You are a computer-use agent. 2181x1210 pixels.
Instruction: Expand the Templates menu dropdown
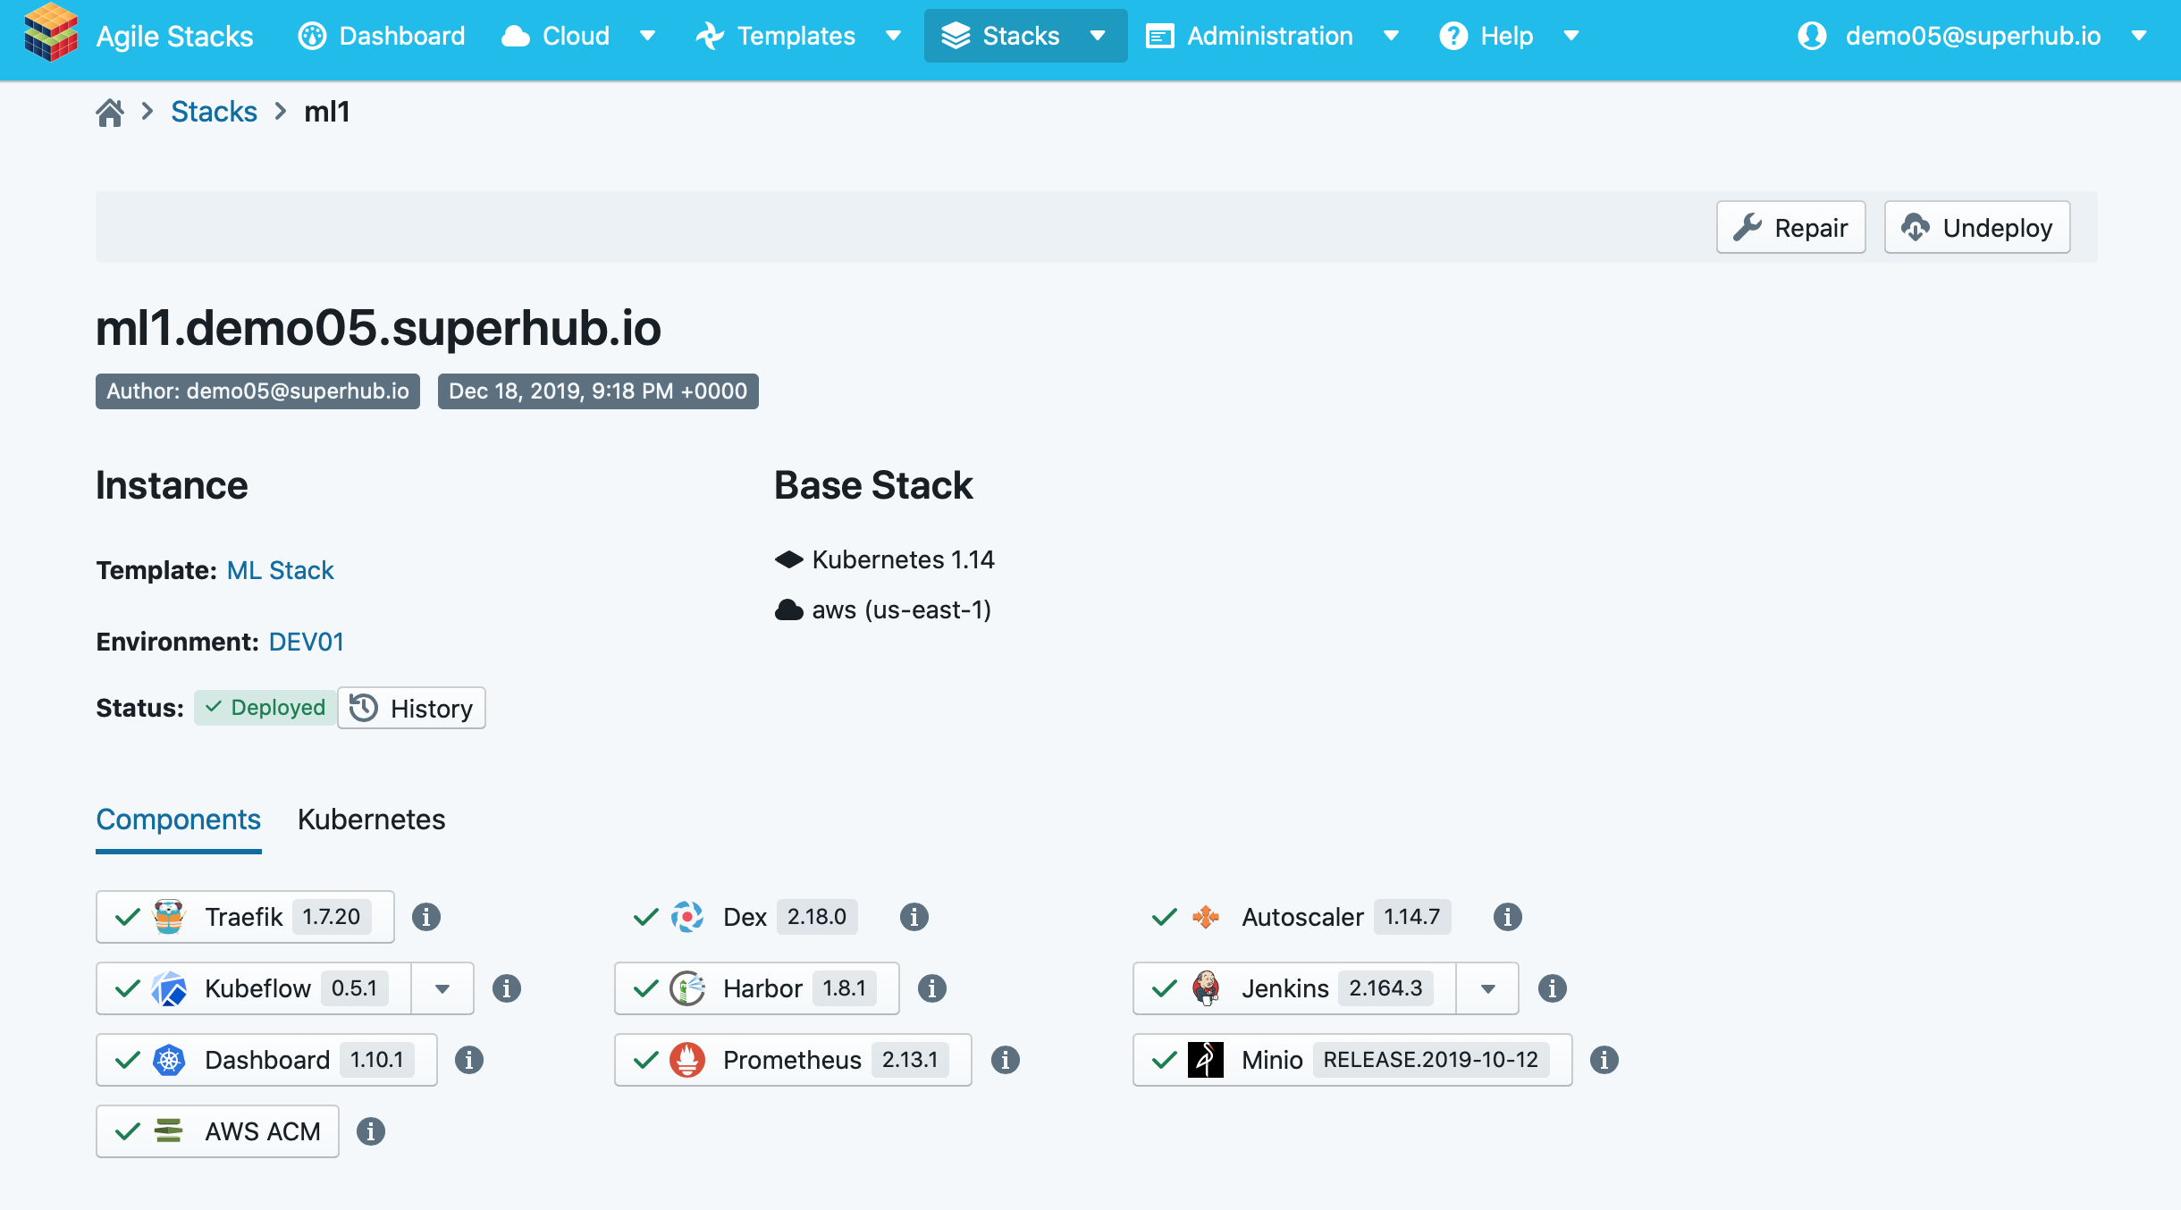click(893, 36)
